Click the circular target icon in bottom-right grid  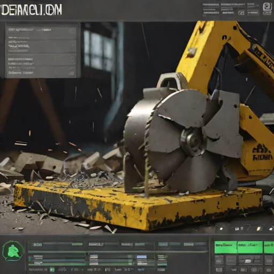[x=254, y=270]
